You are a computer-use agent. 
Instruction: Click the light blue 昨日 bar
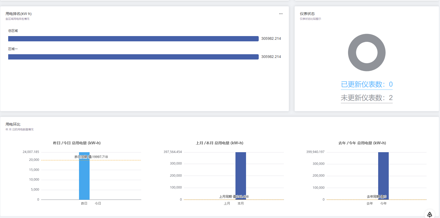84,176
